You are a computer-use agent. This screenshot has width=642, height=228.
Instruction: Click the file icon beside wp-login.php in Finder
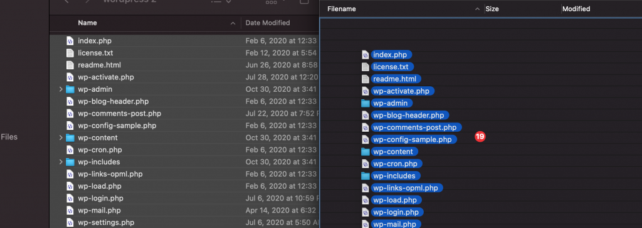point(70,198)
